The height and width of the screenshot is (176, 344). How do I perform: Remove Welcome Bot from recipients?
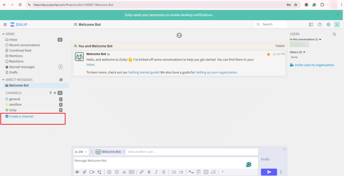click(123, 151)
